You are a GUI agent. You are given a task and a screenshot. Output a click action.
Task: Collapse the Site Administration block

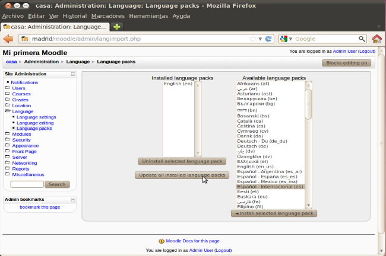pos(73,74)
